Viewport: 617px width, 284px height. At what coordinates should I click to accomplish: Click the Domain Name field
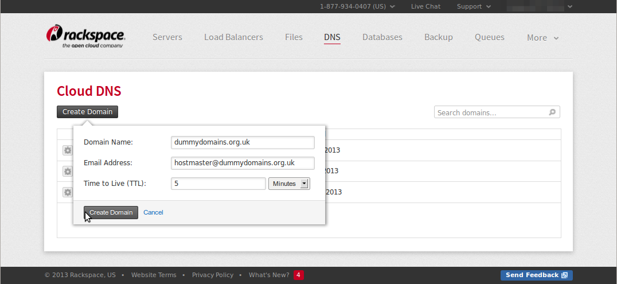point(243,142)
